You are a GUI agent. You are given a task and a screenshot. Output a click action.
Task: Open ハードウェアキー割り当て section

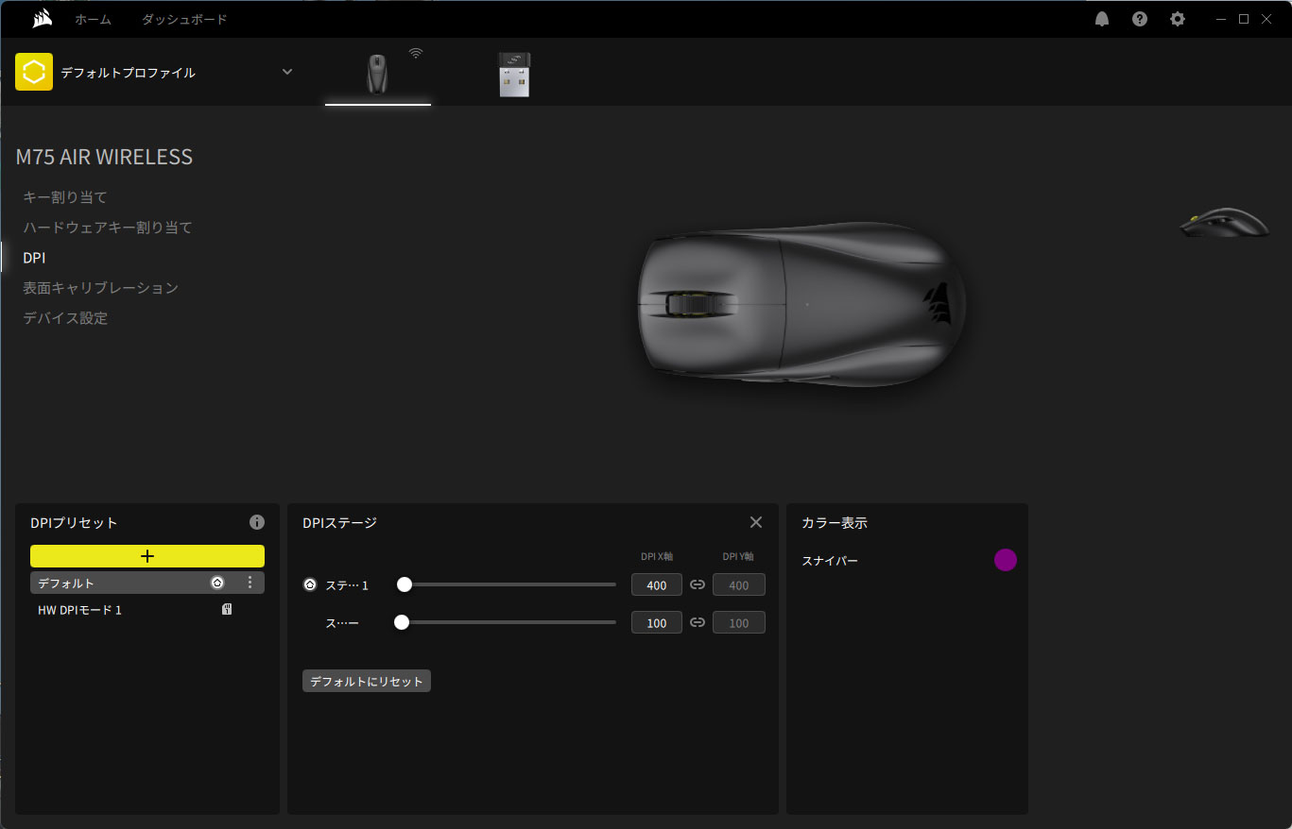[108, 228]
